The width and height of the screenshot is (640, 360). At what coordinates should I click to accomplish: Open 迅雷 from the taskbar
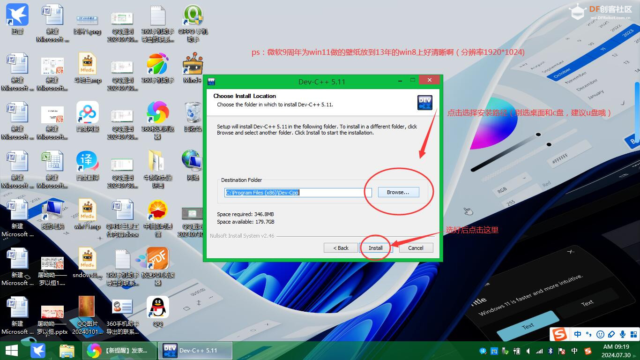38,351
